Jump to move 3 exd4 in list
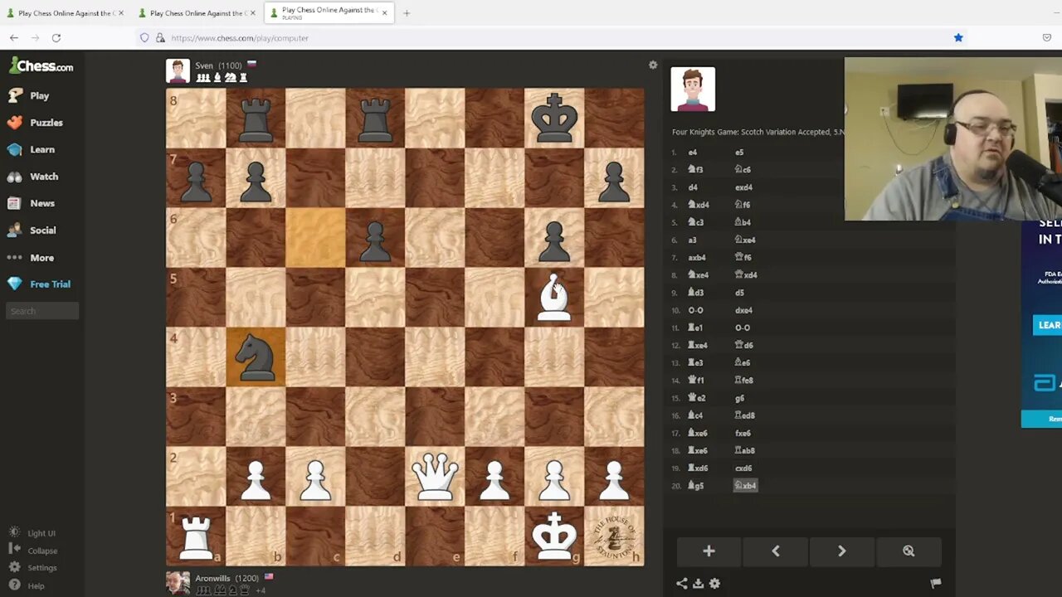 click(x=743, y=187)
